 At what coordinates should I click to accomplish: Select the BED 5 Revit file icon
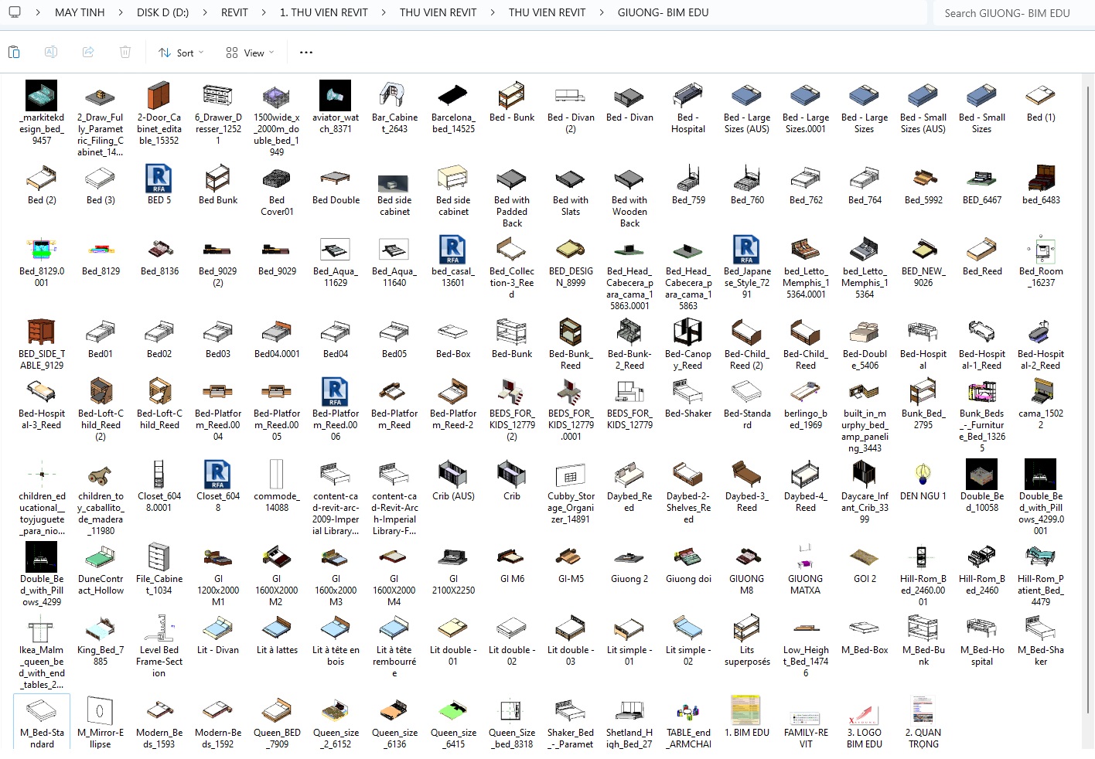pos(159,179)
